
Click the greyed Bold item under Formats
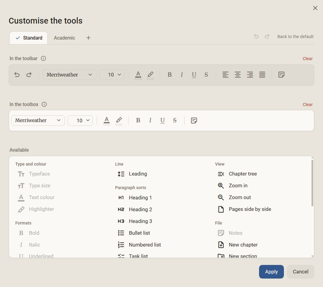pos(28,233)
